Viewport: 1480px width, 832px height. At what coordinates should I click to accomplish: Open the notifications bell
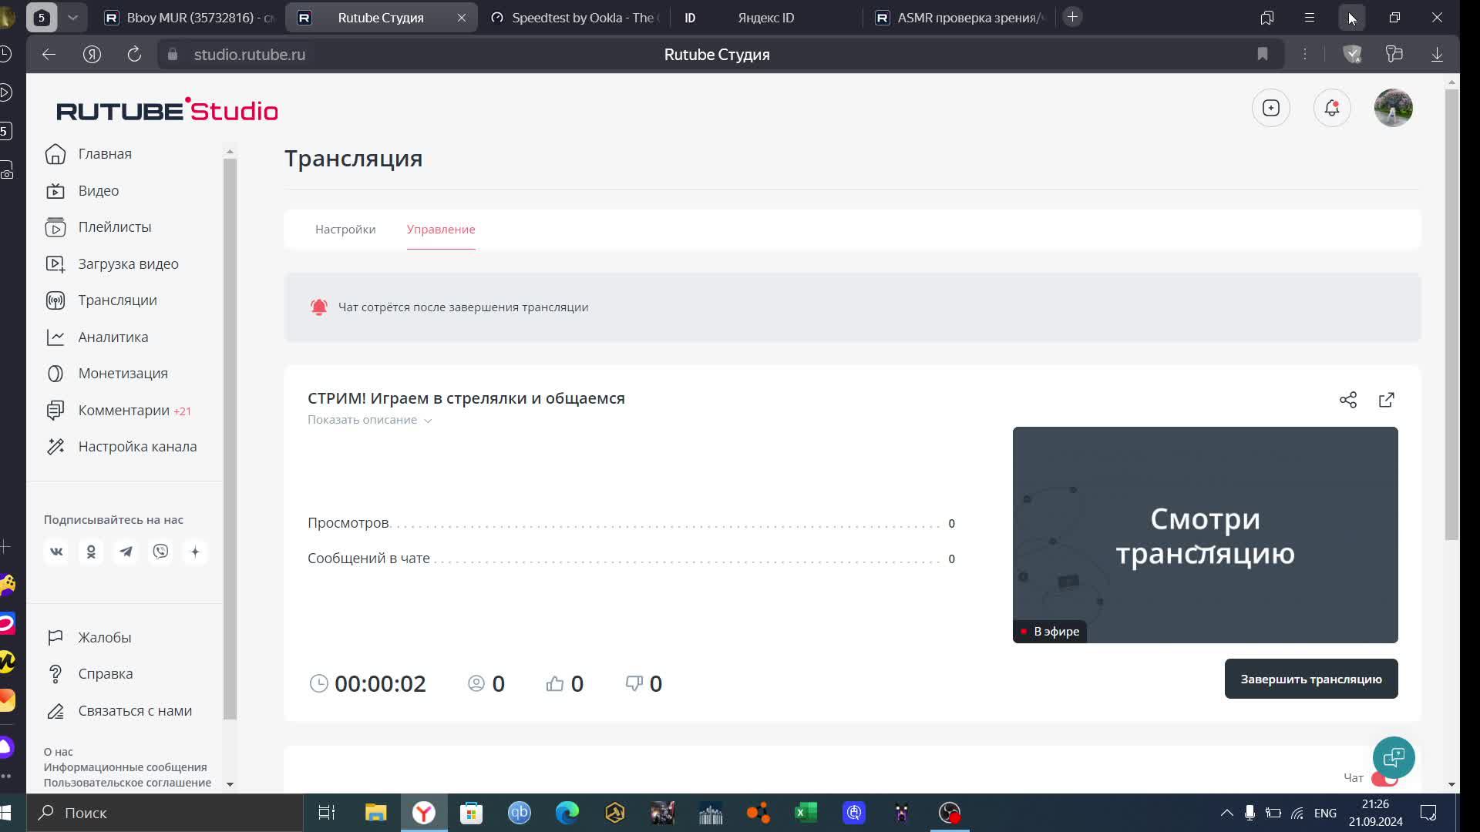point(1332,108)
